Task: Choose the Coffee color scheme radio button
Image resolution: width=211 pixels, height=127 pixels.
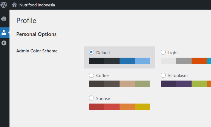Action: pyautogui.click(x=91, y=75)
